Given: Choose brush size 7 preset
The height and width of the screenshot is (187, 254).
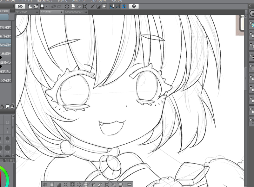Looking at the screenshot, I should [x=7, y=130].
